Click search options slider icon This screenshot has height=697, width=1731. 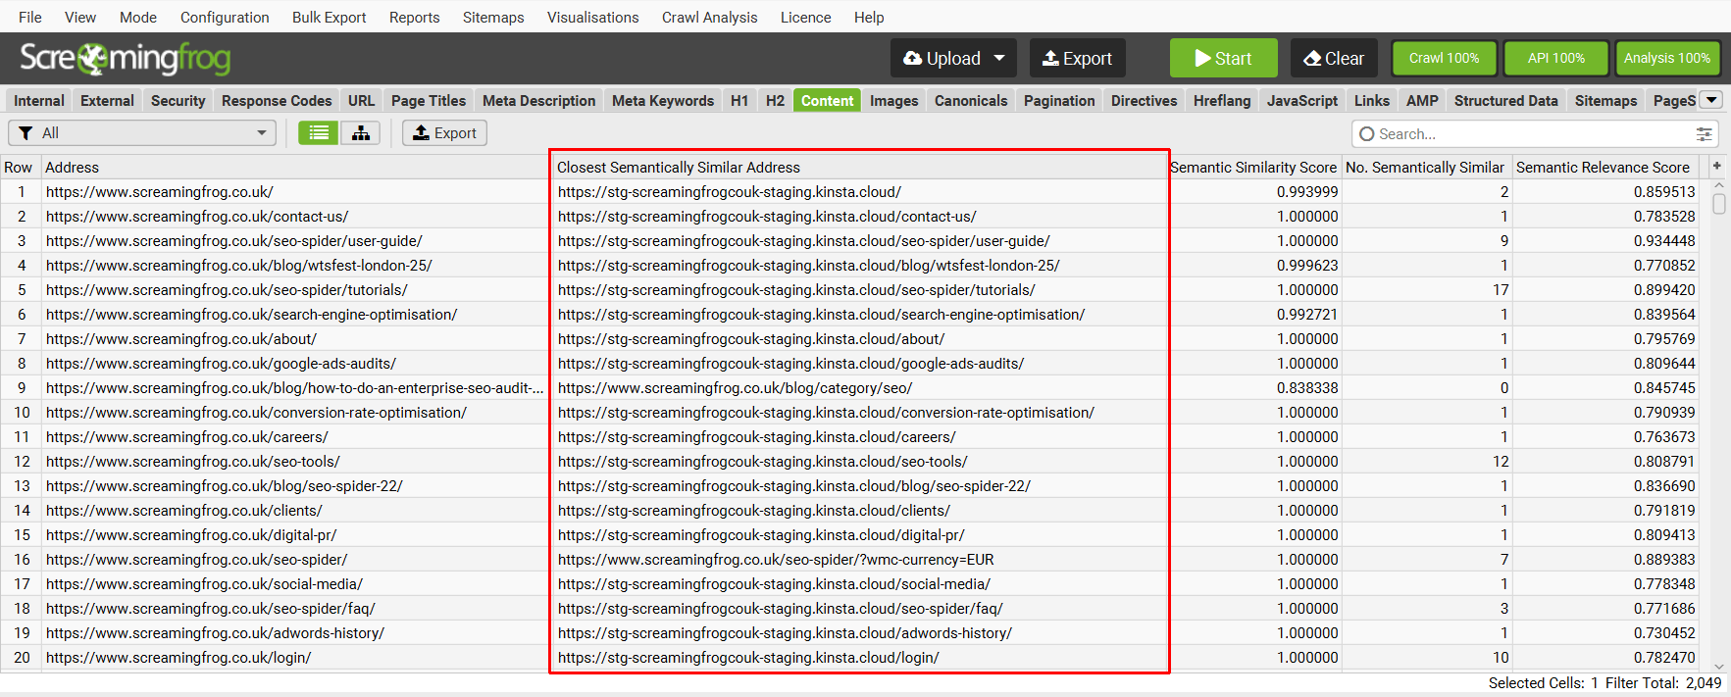[1705, 134]
